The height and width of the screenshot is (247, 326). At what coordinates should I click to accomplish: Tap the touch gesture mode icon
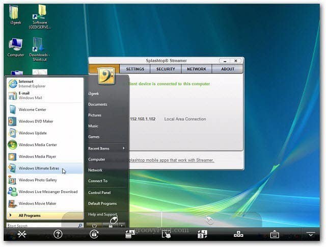167,234
